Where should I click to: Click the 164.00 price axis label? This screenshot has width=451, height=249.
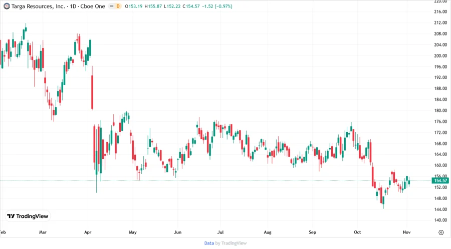(440, 154)
